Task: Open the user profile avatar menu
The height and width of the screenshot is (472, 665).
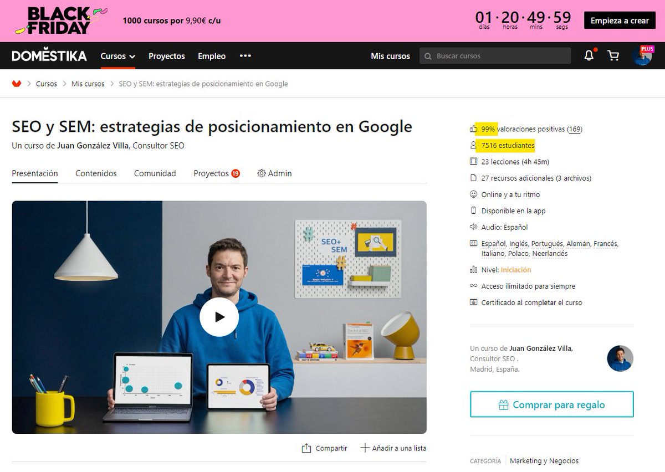Action: coord(642,56)
